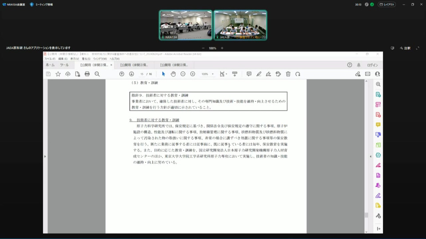Click the Save file icon in Acrobat toolbar
The height and width of the screenshot is (239, 426).
[48, 74]
